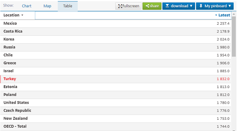Click New Zealand's value 1 753.0
The image size is (237, 131).
(223, 119)
